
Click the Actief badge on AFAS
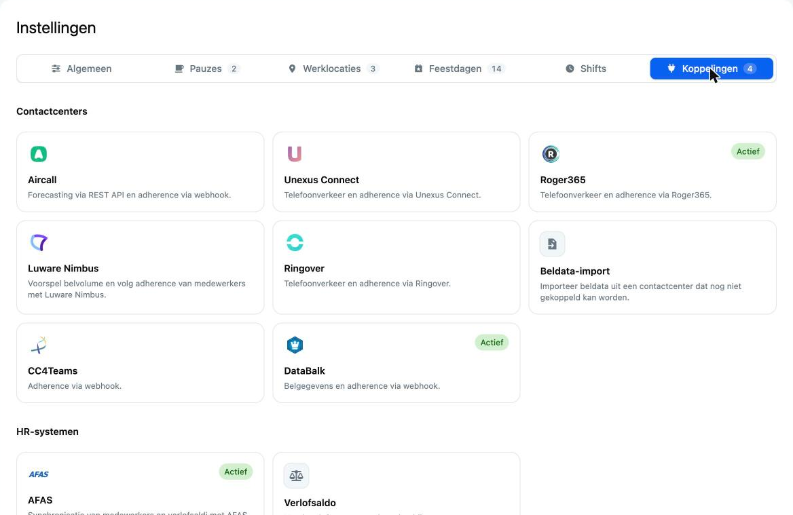[x=236, y=472]
